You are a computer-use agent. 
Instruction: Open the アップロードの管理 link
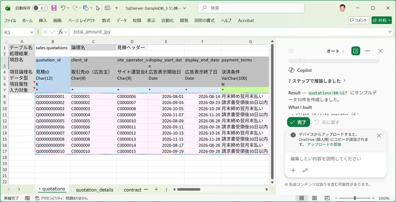[324, 144]
